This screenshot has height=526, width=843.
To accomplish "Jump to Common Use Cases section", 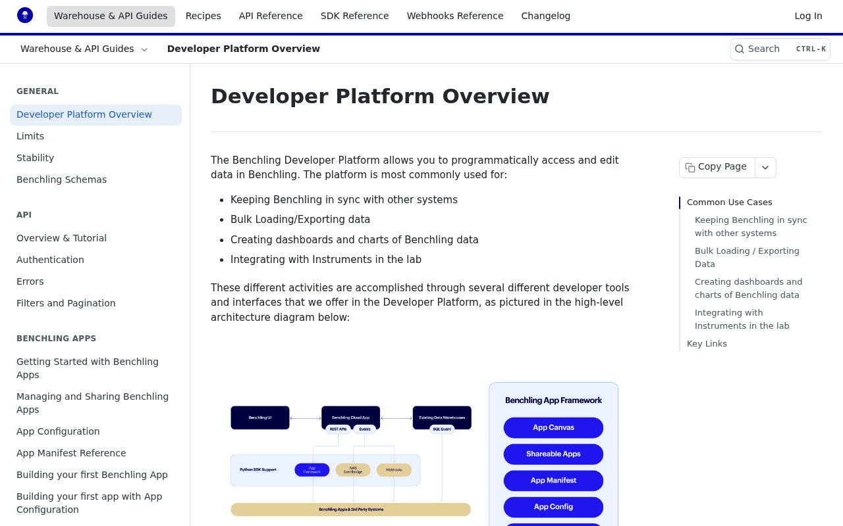I will pyautogui.click(x=730, y=203).
